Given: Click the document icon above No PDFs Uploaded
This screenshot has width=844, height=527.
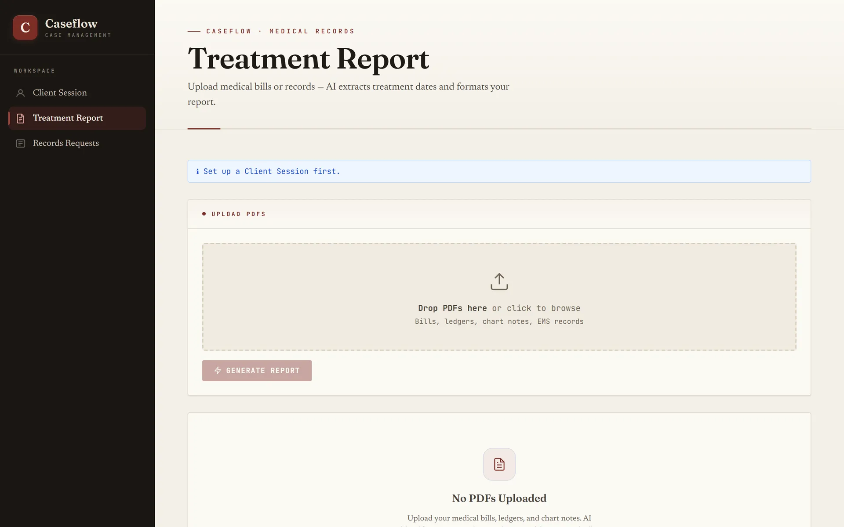Looking at the screenshot, I should [x=499, y=464].
